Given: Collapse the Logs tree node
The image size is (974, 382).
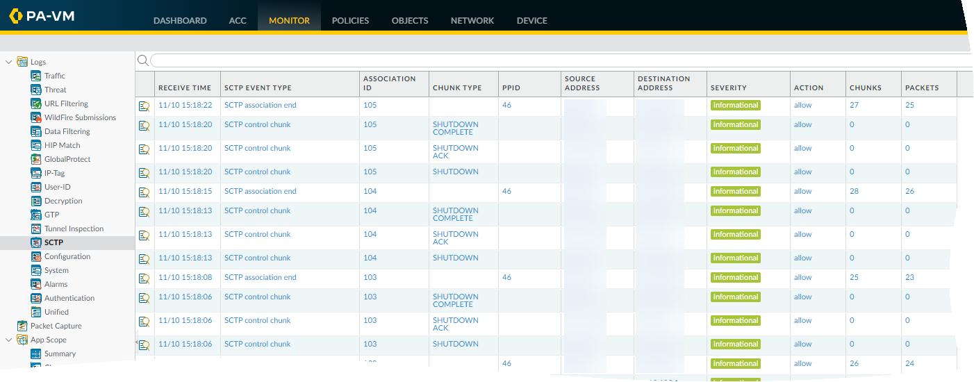Looking at the screenshot, I should (x=9, y=62).
